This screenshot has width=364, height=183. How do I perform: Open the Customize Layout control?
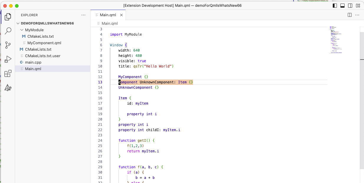tap(358, 5)
